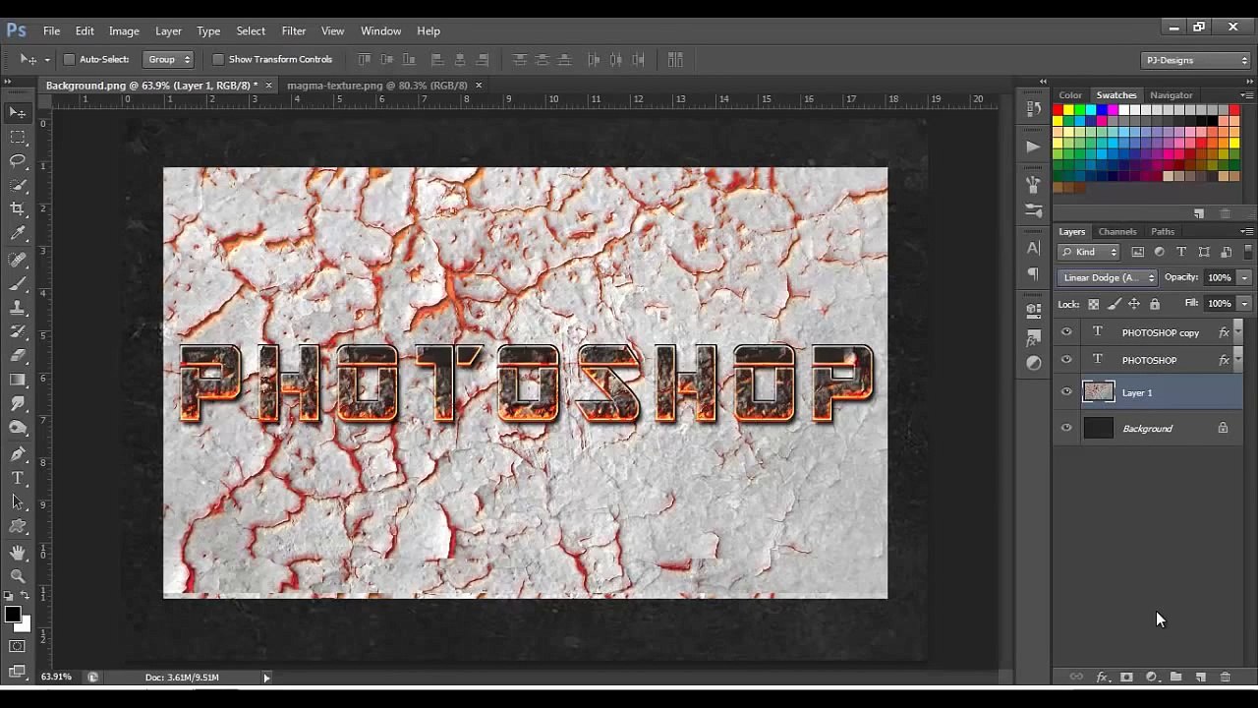The width and height of the screenshot is (1258, 708).
Task: Open the Linear Dodge blend mode dropdown
Action: coord(1108,277)
